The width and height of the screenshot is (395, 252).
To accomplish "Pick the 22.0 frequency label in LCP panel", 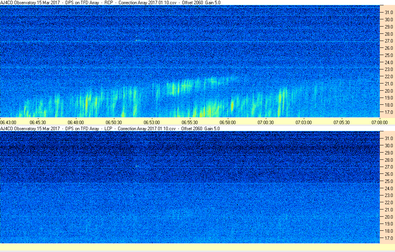I will [389, 202].
